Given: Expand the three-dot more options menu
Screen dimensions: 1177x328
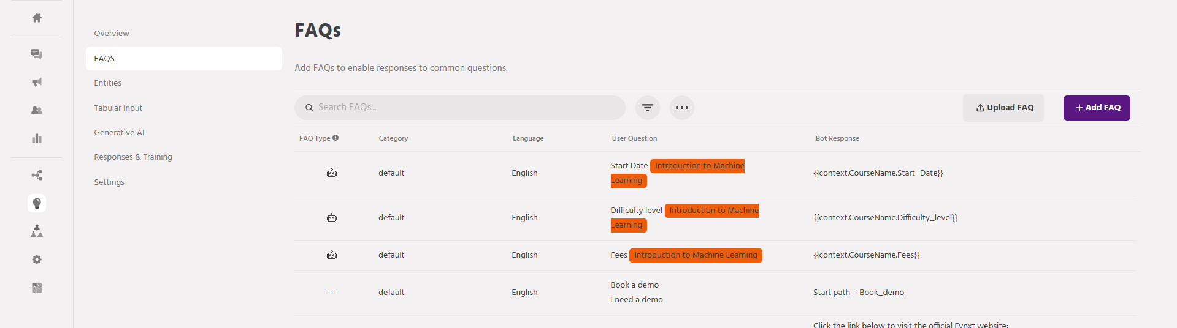Looking at the screenshot, I should pyautogui.click(x=681, y=108).
